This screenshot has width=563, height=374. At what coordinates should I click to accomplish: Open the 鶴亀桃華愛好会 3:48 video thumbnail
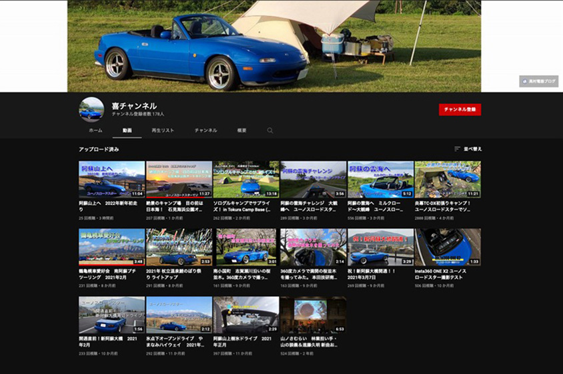pos(111,247)
